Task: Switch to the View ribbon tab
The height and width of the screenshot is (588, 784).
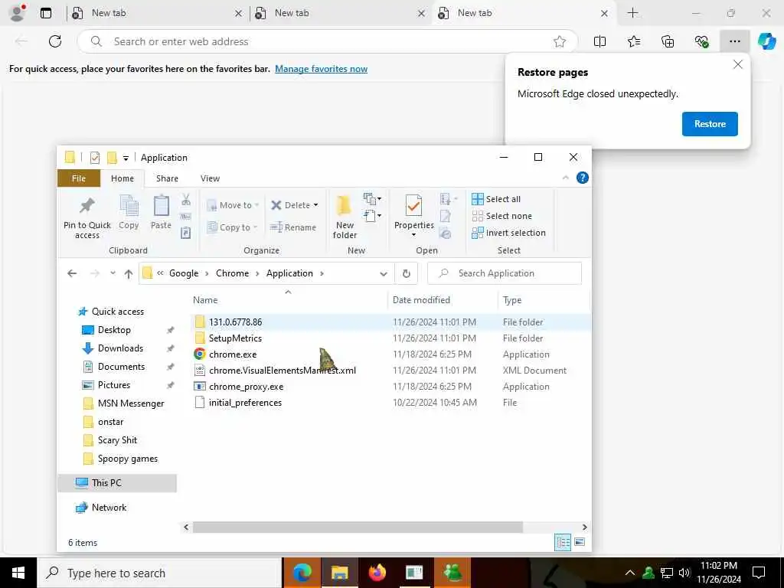Action: point(210,178)
